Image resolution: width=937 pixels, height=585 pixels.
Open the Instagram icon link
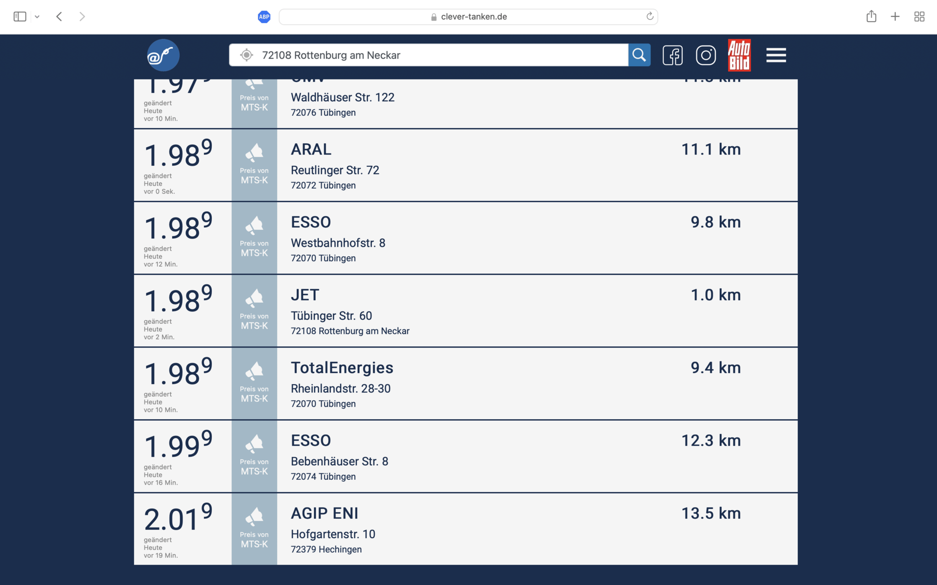[x=706, y=55]
